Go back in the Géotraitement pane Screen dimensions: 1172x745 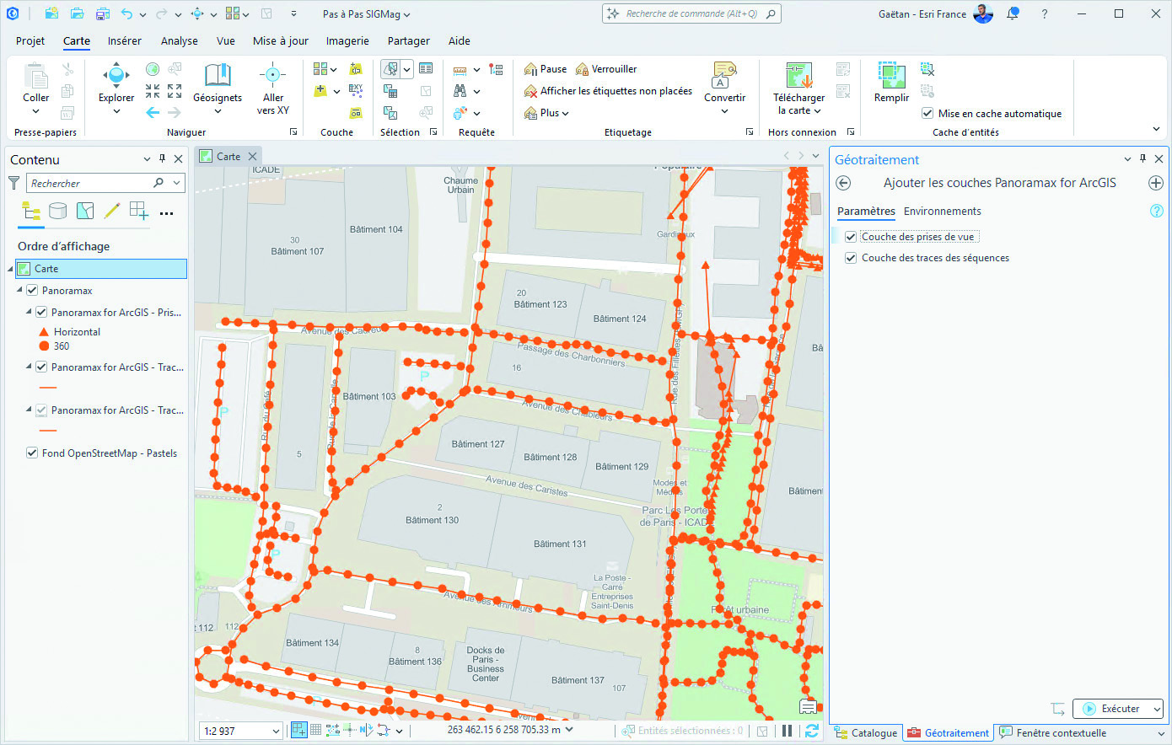point(843,183)
